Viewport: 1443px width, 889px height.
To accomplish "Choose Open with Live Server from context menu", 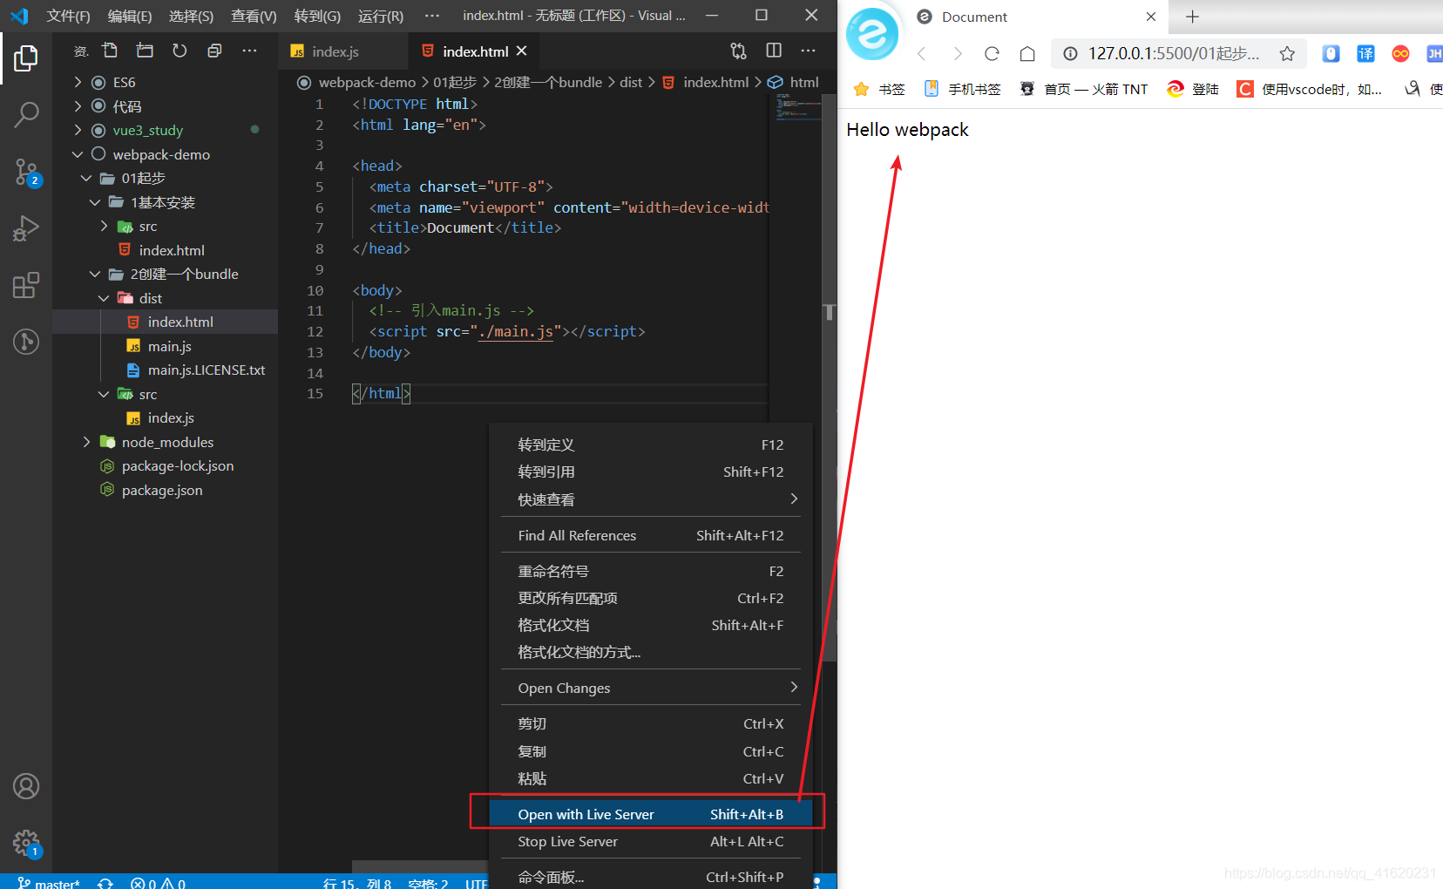I will point(650,814).
